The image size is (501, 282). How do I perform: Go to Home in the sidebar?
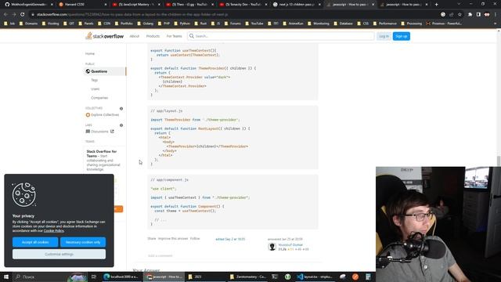pyautogui.click(x=90, y=54)
